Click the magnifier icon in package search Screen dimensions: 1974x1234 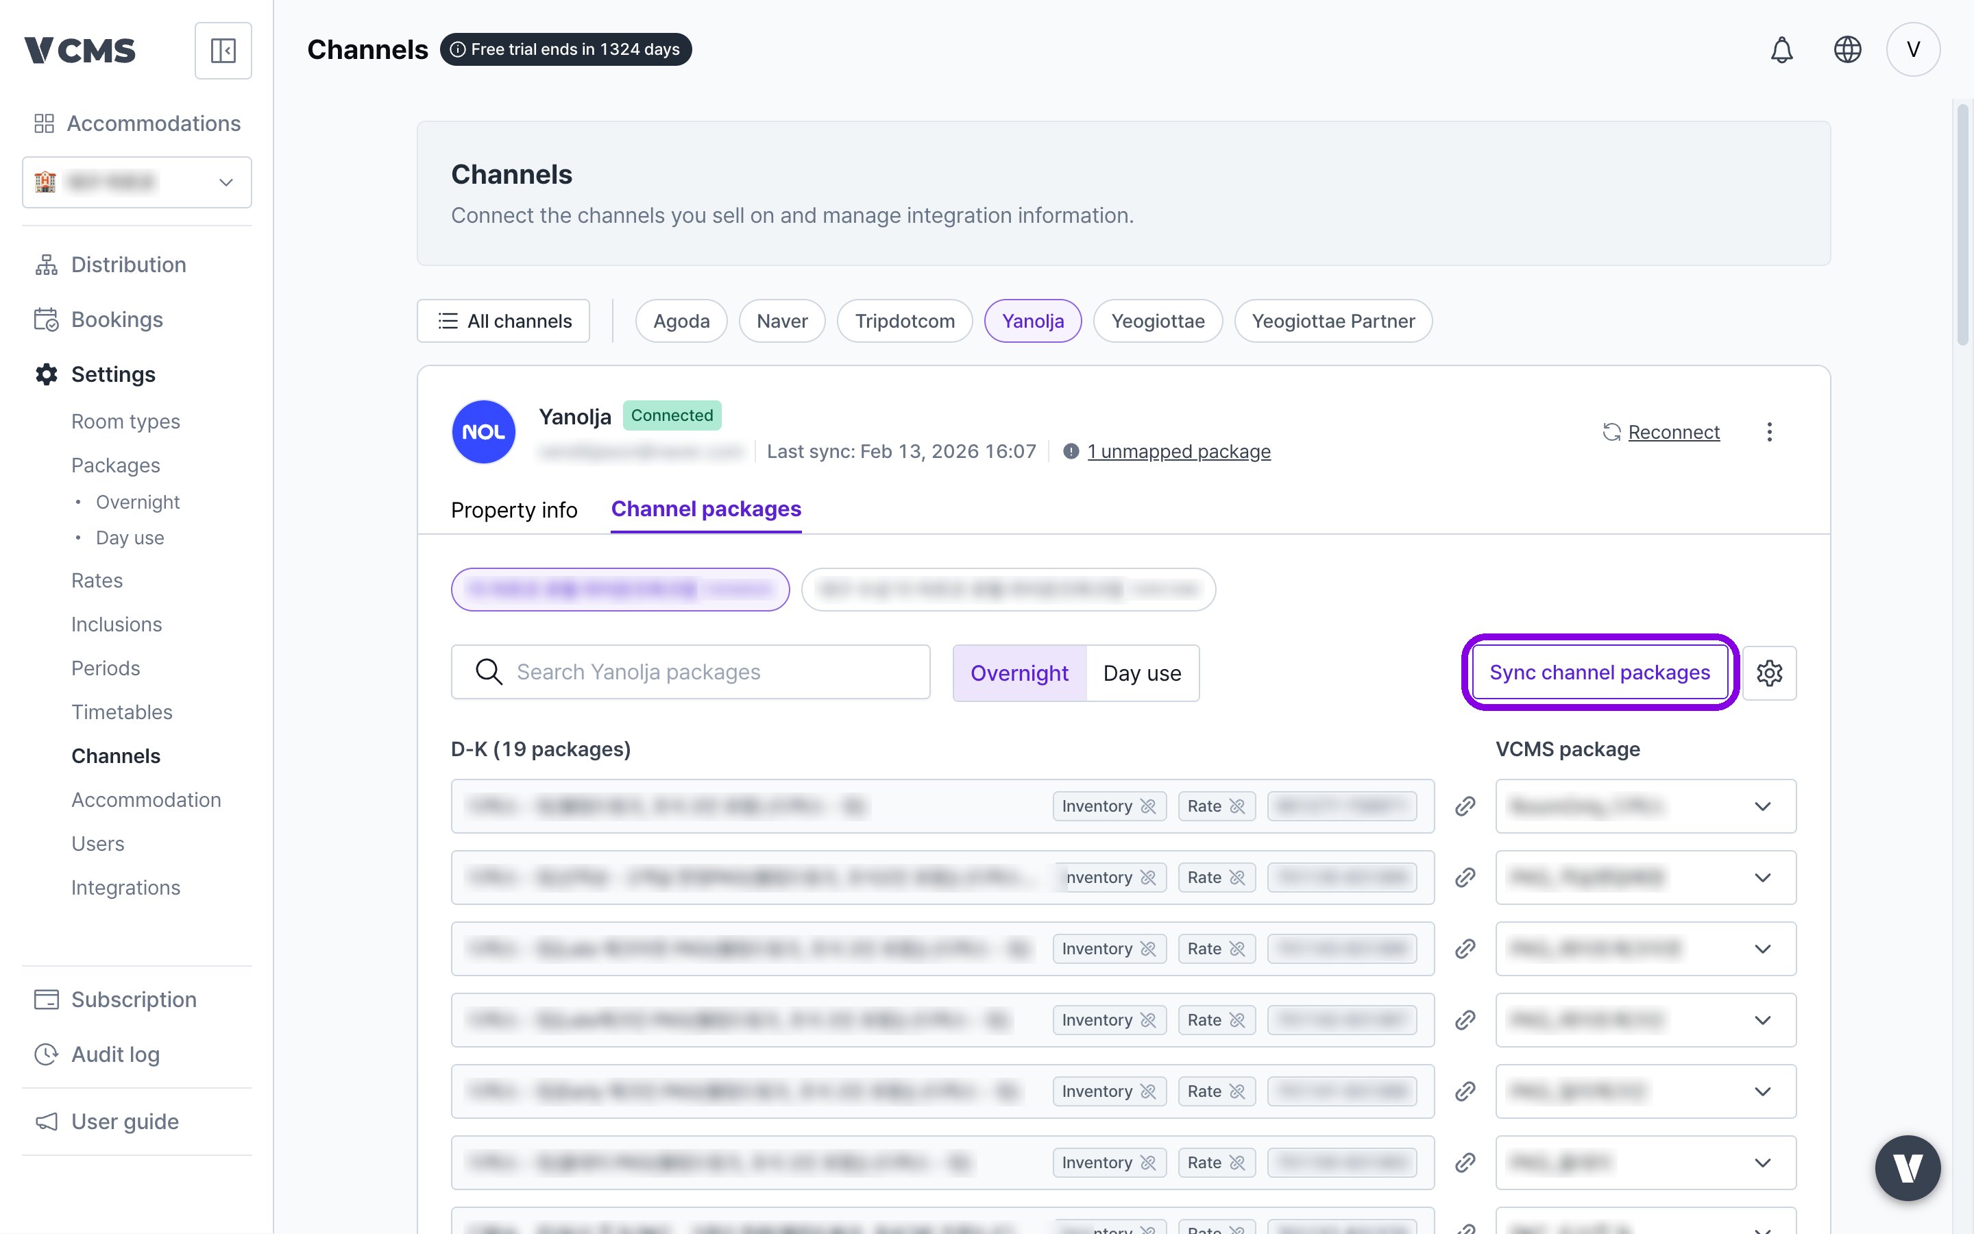click(x=489, y=672)
